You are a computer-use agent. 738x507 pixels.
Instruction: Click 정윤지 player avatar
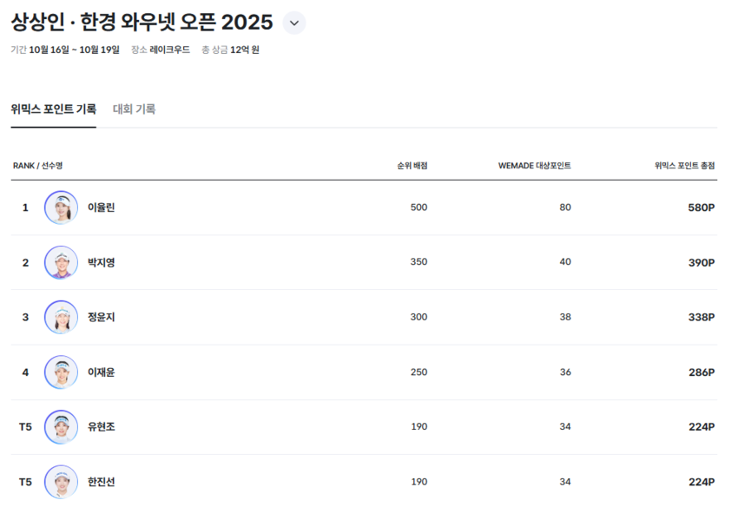(61, 317)
